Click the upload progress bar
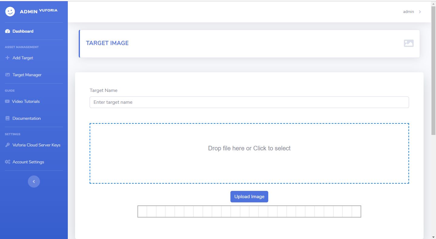Image resolution: width=436 pixels, height=239 pixels. click(x=249, y=211)
